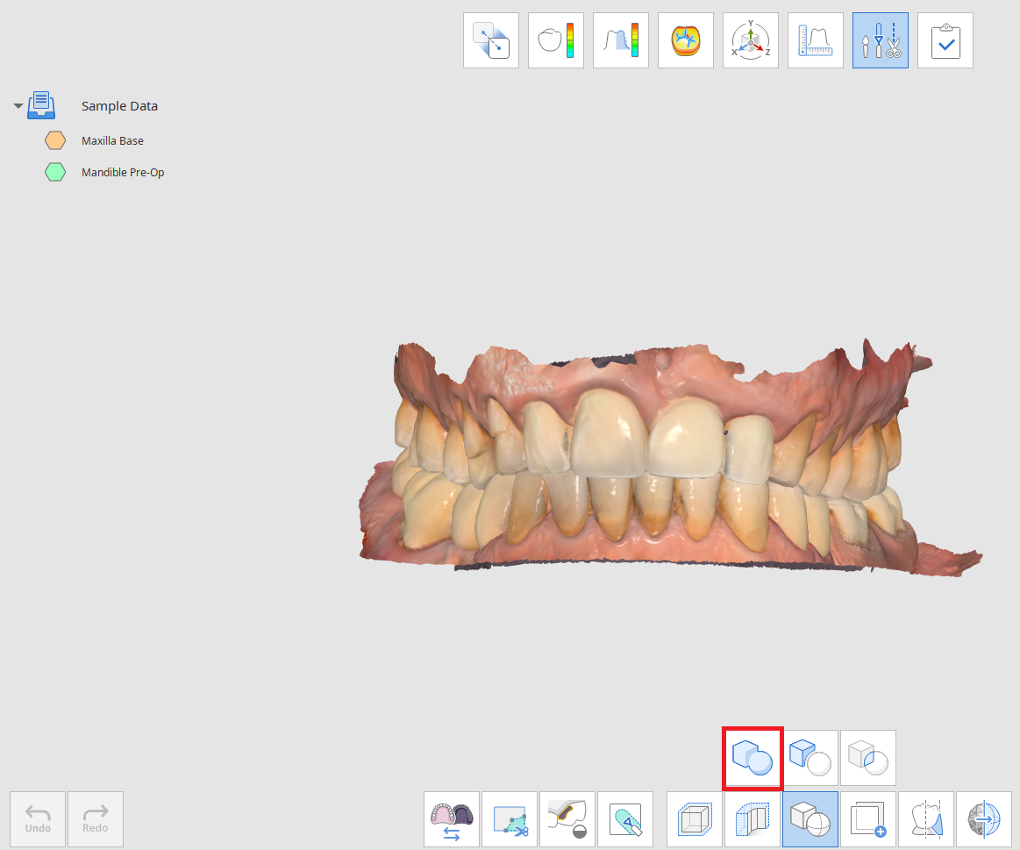Open the data alignment tool icon

pyautogui.click(x=491, y=40)
